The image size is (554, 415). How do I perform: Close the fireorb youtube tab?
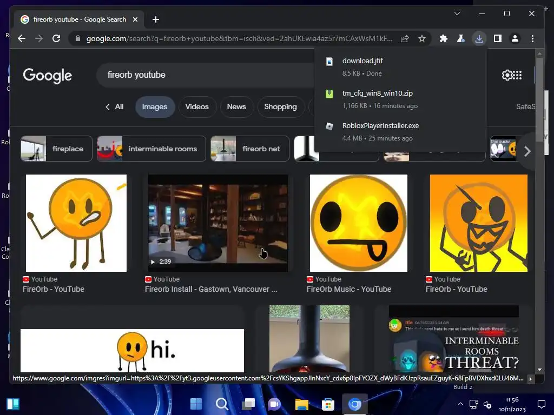point(135,19)
